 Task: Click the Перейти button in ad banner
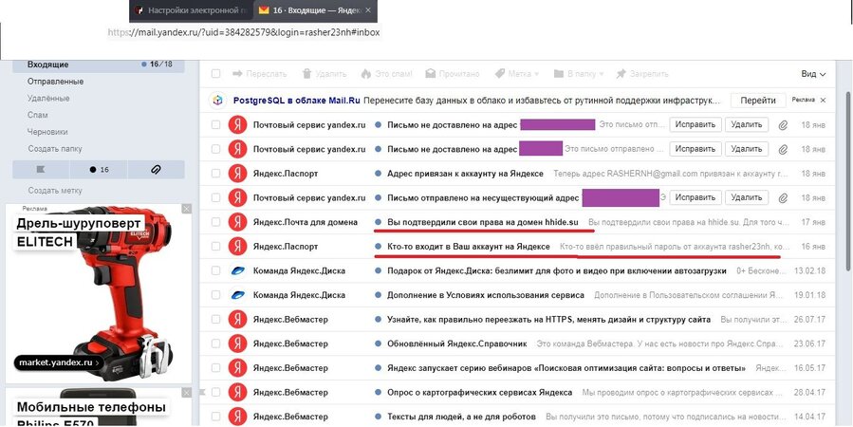click(758, 100)
